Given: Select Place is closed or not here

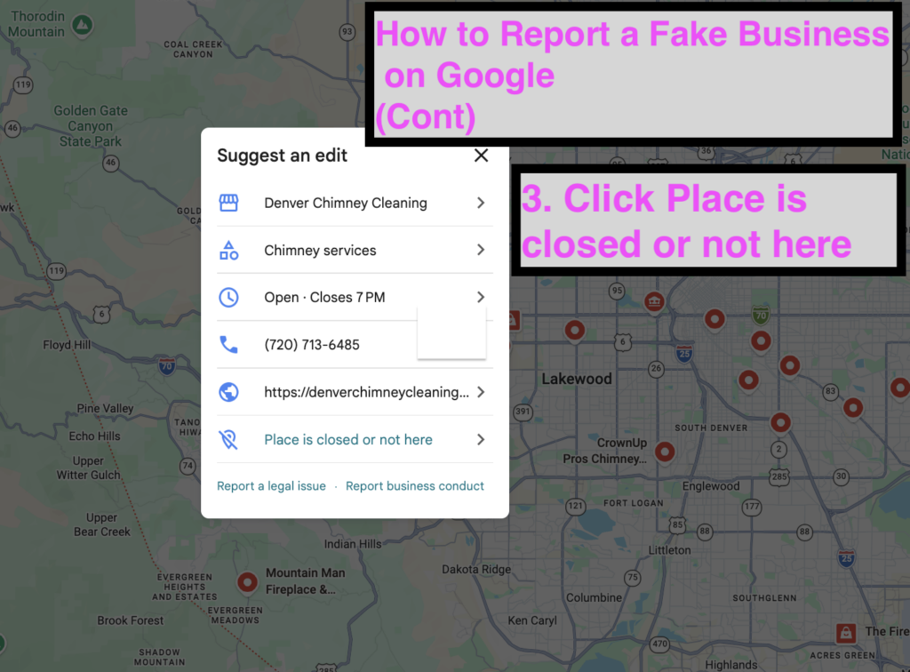Looking at the screenshot, I should (x=348, y=440).
